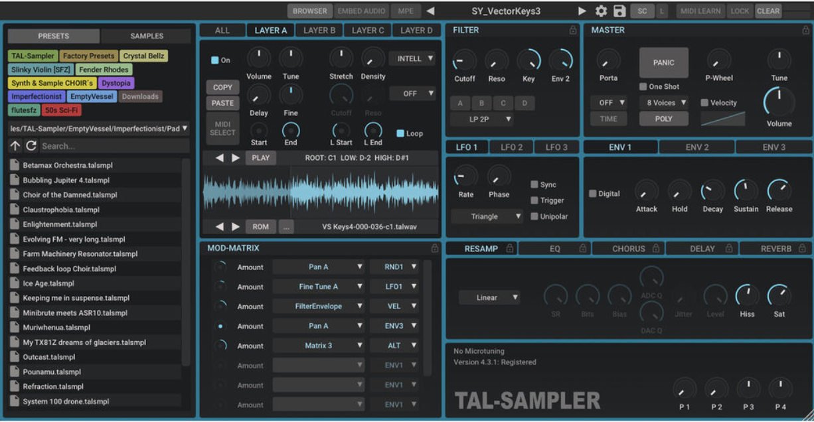
Task: Switch to the SAMPLES tab
Action: (147, 36)
